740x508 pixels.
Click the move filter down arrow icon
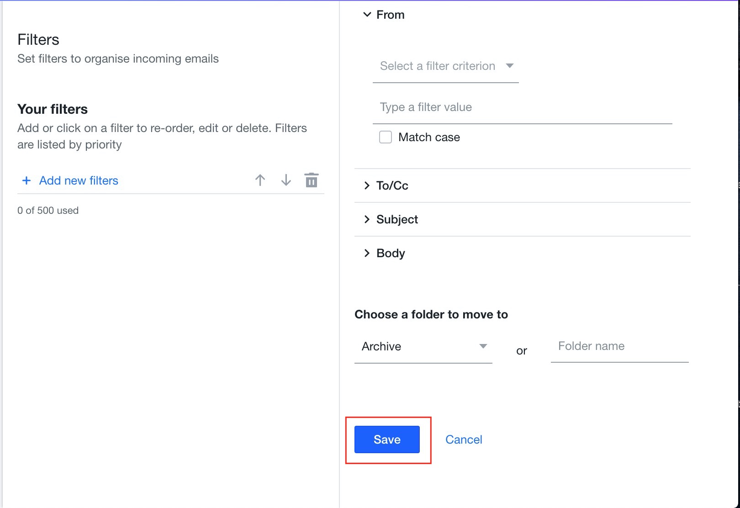[x=286, y=180]
